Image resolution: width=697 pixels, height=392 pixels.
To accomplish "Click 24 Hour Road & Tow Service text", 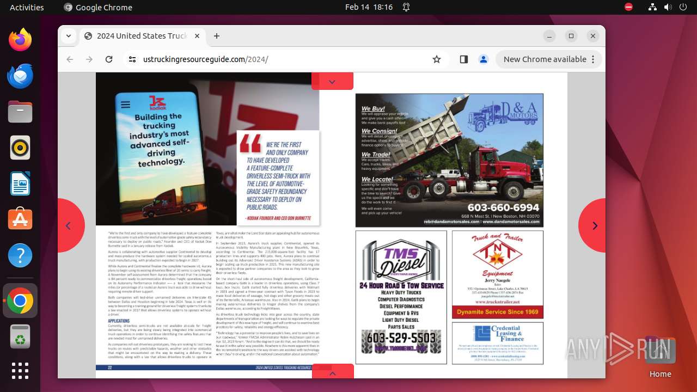I will pyautogui.click(x=401, y=285).
